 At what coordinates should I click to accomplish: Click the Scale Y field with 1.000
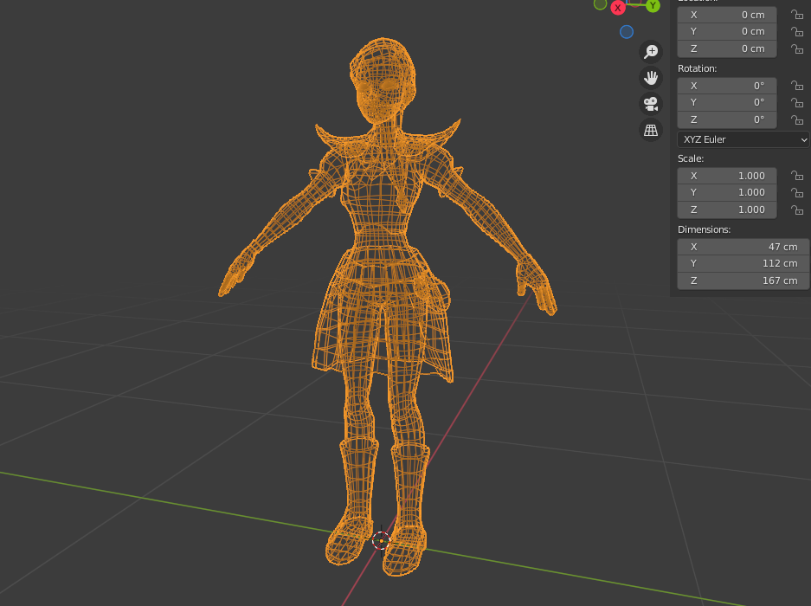click(x=727, y=192)
